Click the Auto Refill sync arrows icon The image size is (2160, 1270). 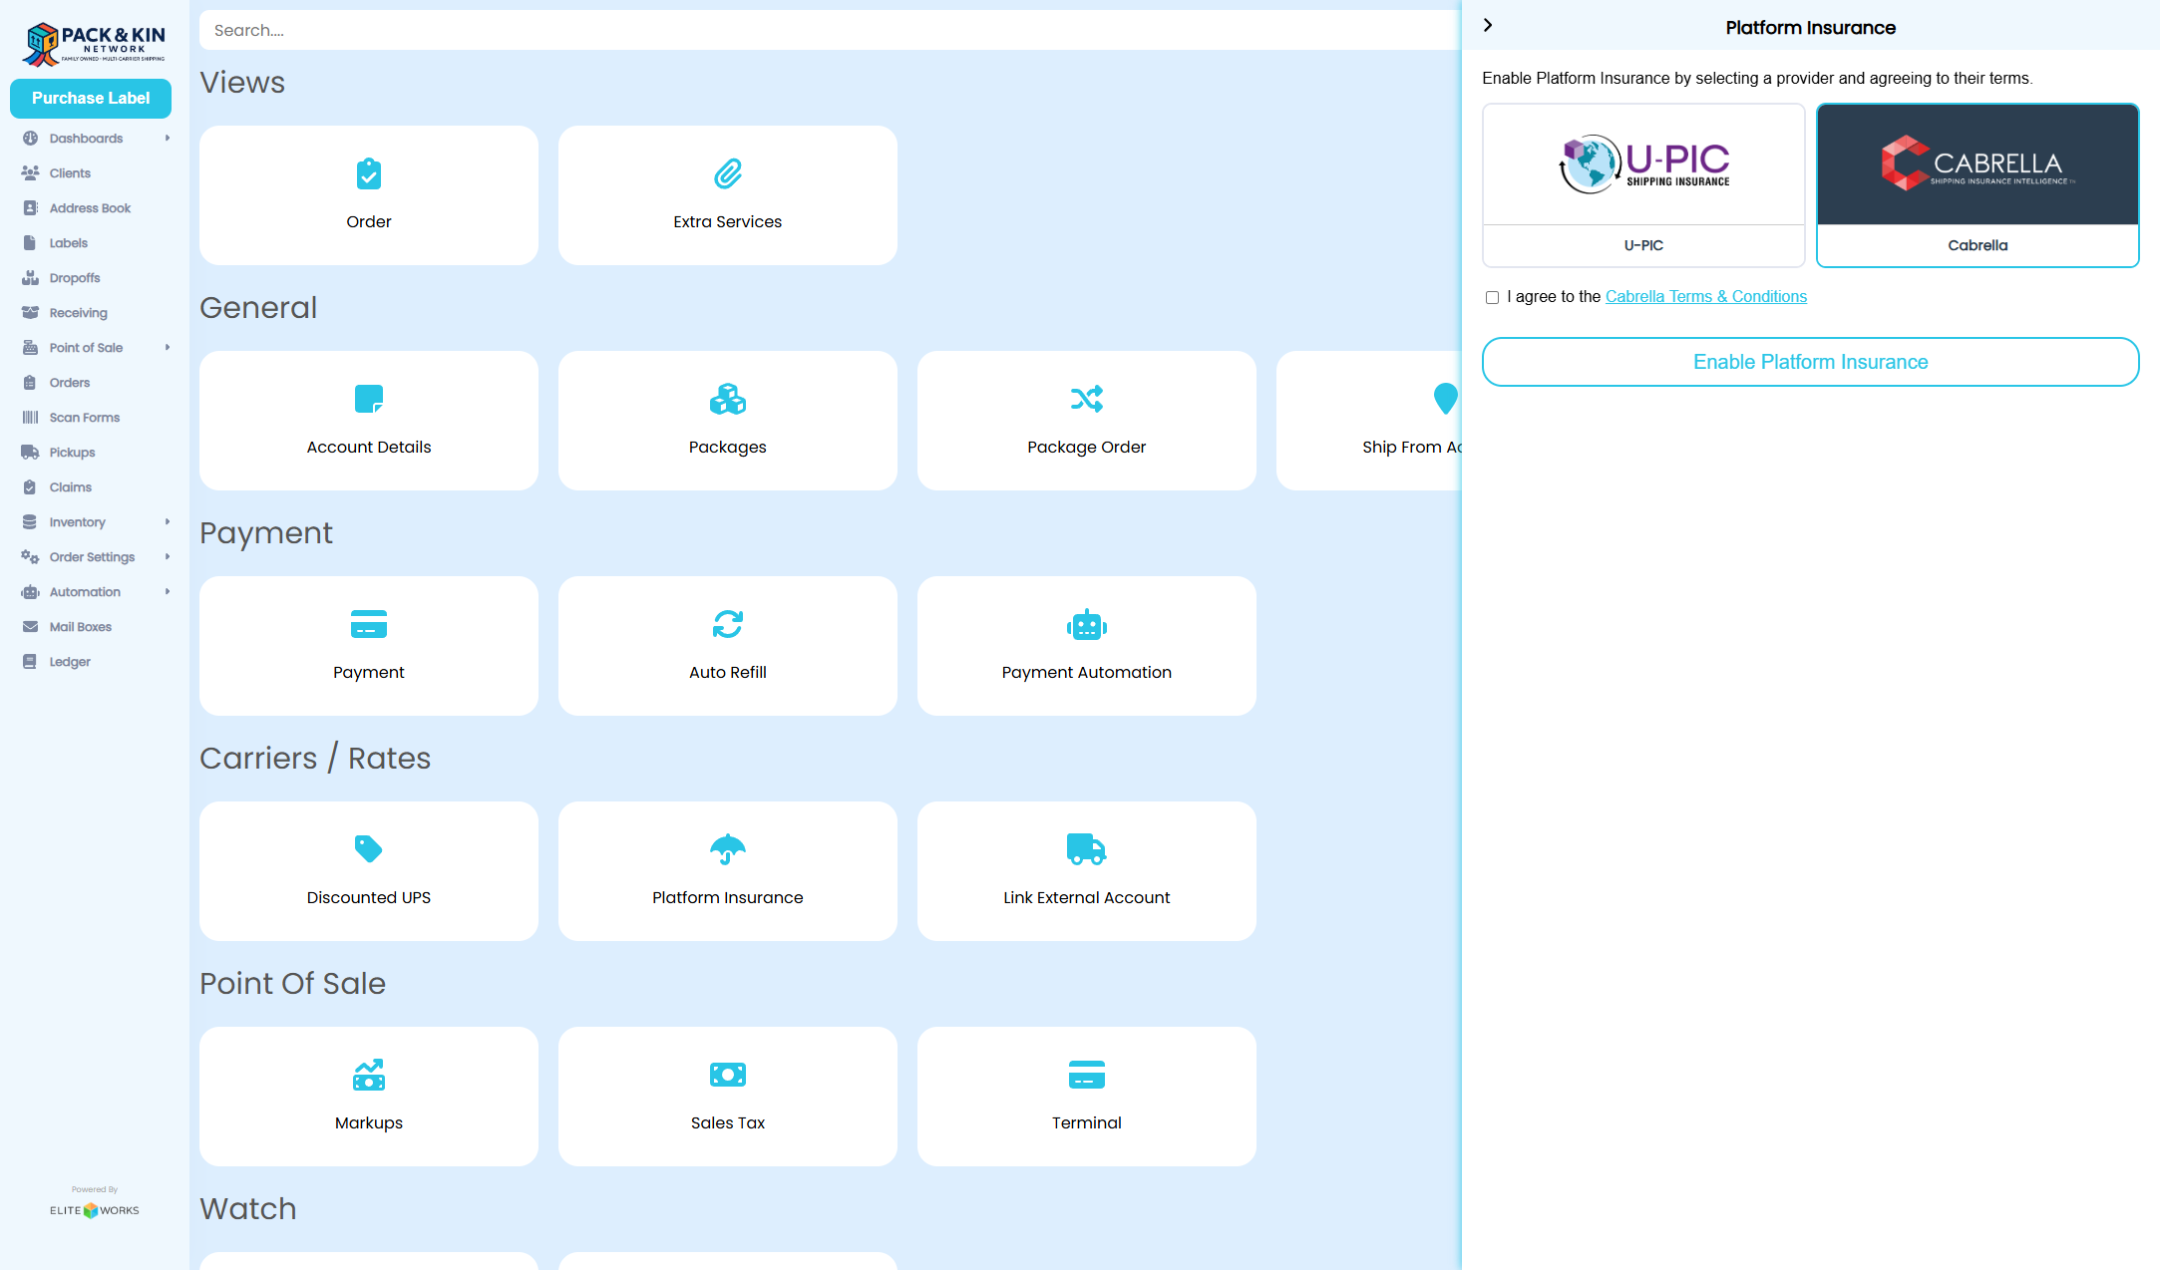tap(728, 624)
